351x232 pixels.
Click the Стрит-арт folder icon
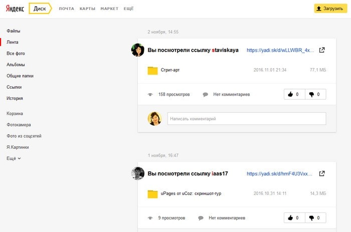pyautogui.click(x=152, y=71)
